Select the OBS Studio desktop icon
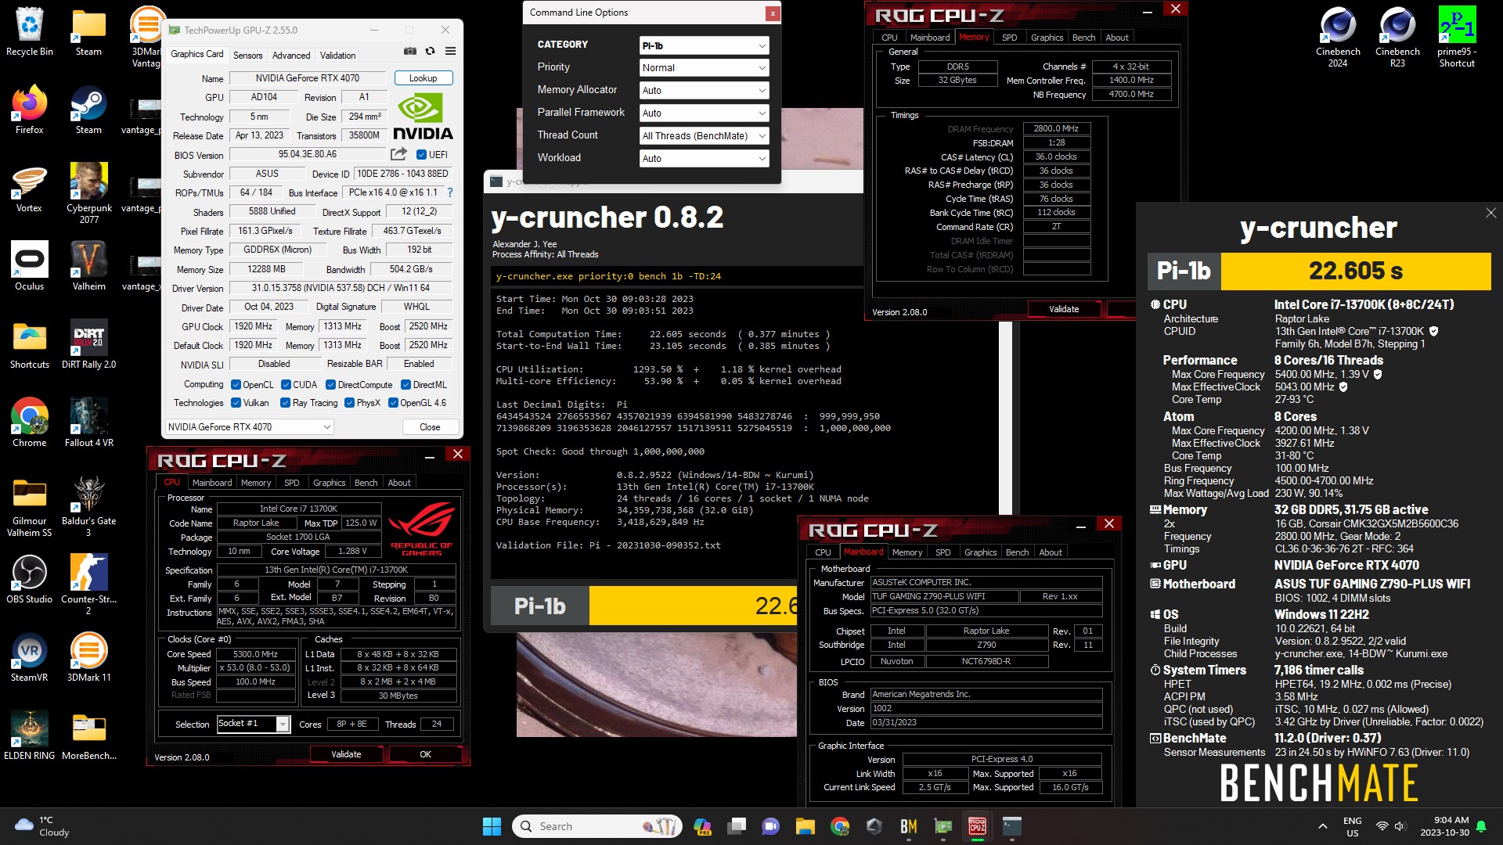Viewport: 1503px width, 845px height. pyautogui.click(x=30, y=579)
